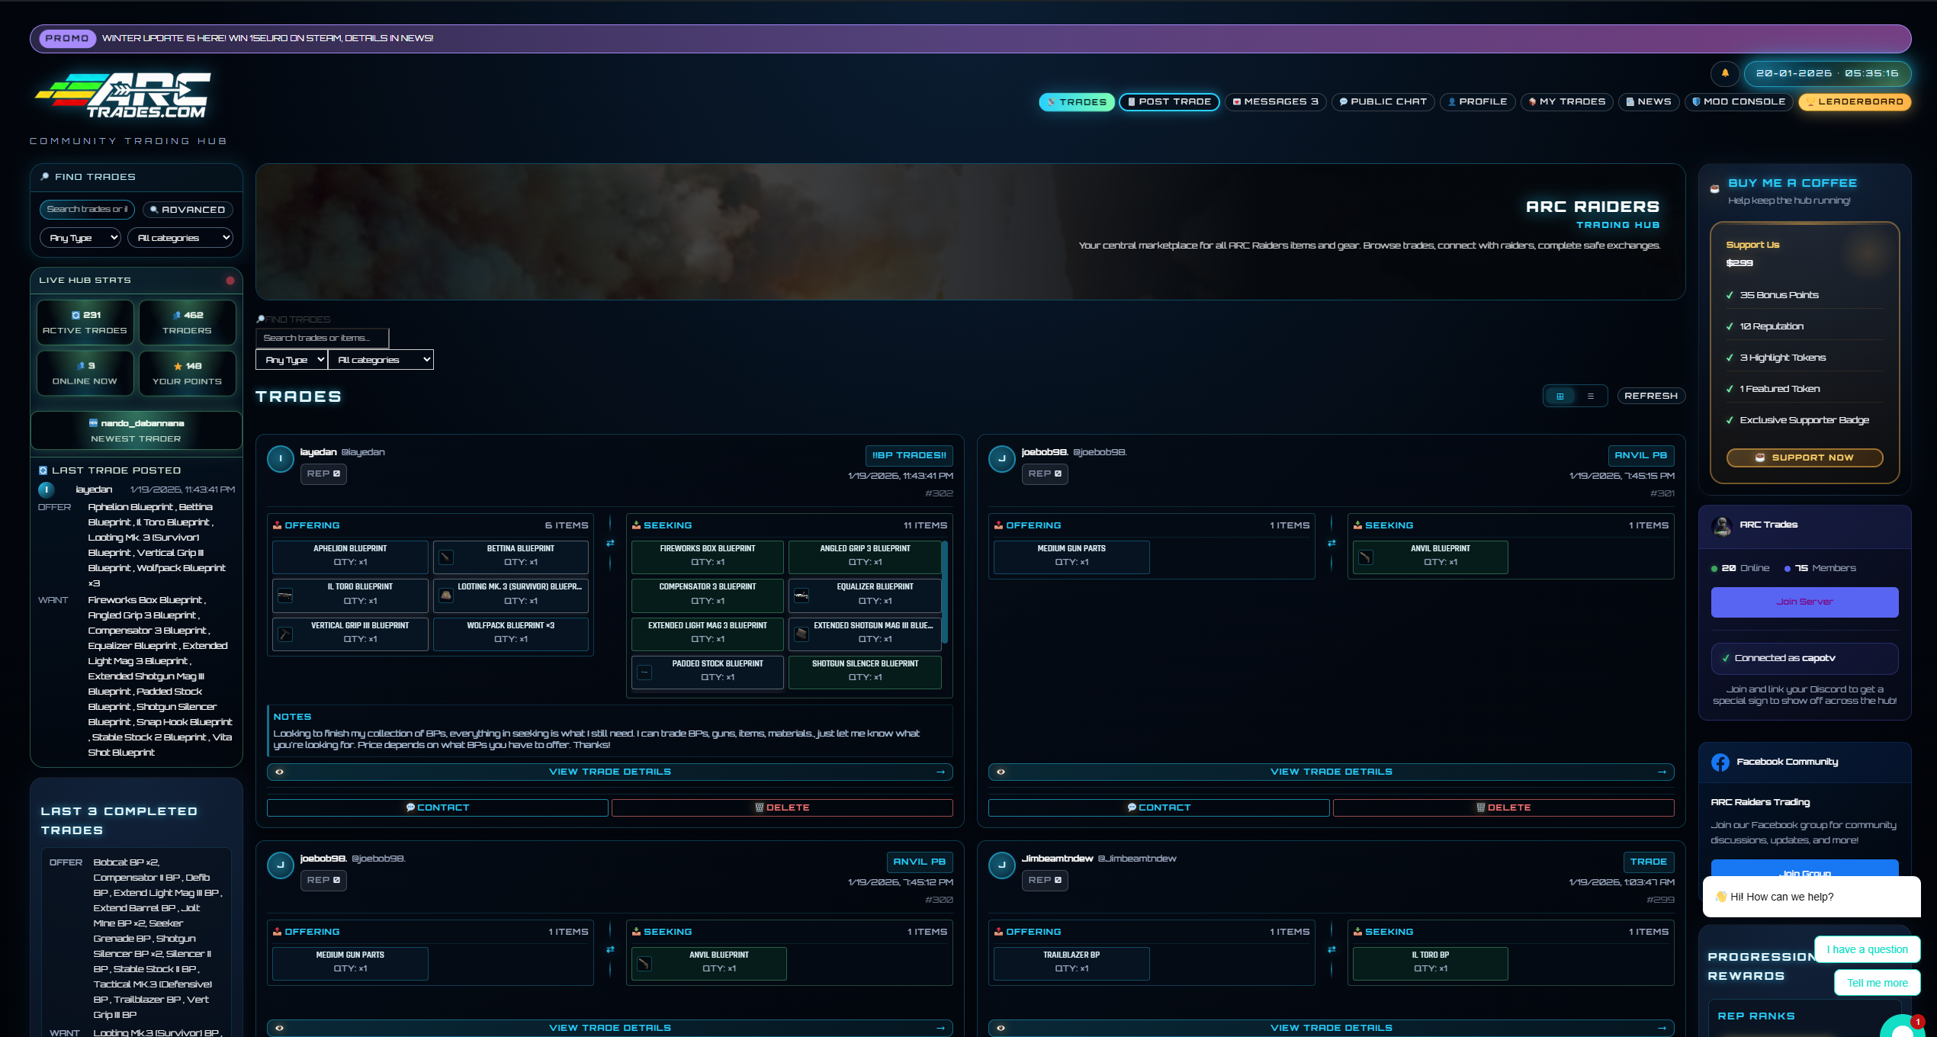Click the Aphelion Blueprint item card

(350, 557)
